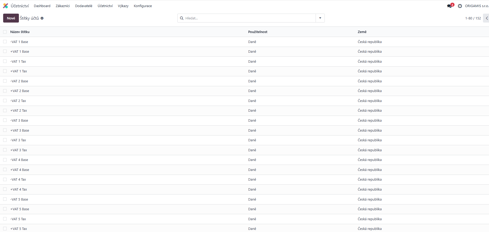The height and width of the screenshot is (232, 489).
Task: Go to the Dashboard menu item
Action: pos(42,6)
